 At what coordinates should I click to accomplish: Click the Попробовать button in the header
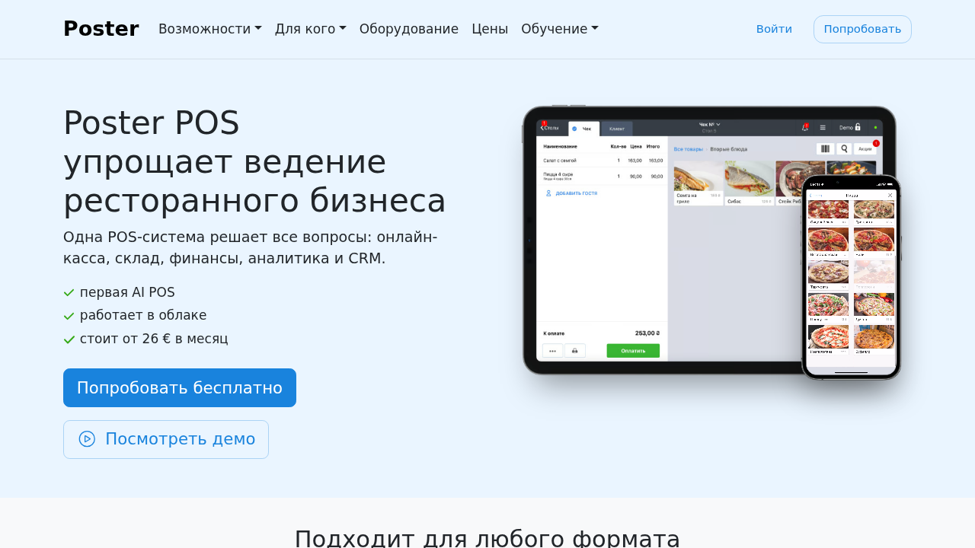point(862,29)
